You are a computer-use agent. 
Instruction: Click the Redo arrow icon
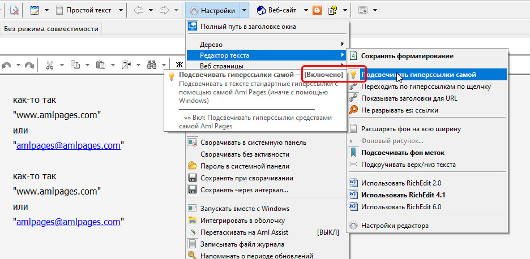29,65
